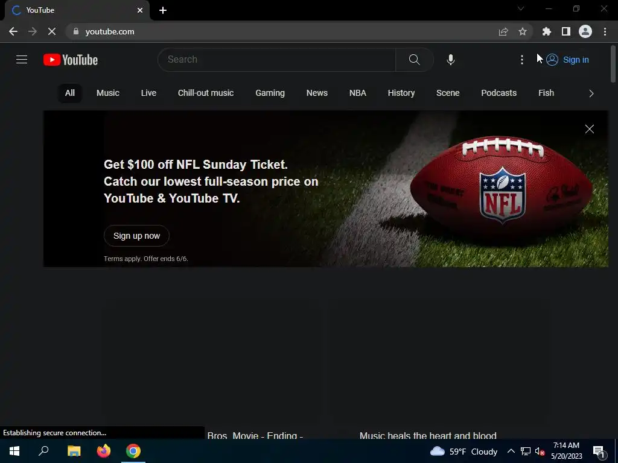Select the Fish filter chip

(x=546, y=93)
